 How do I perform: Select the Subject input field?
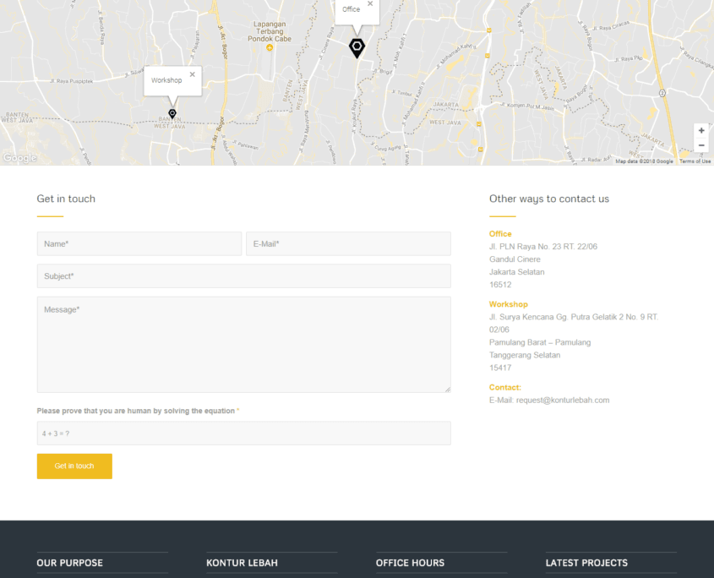(x=243, y=276)
